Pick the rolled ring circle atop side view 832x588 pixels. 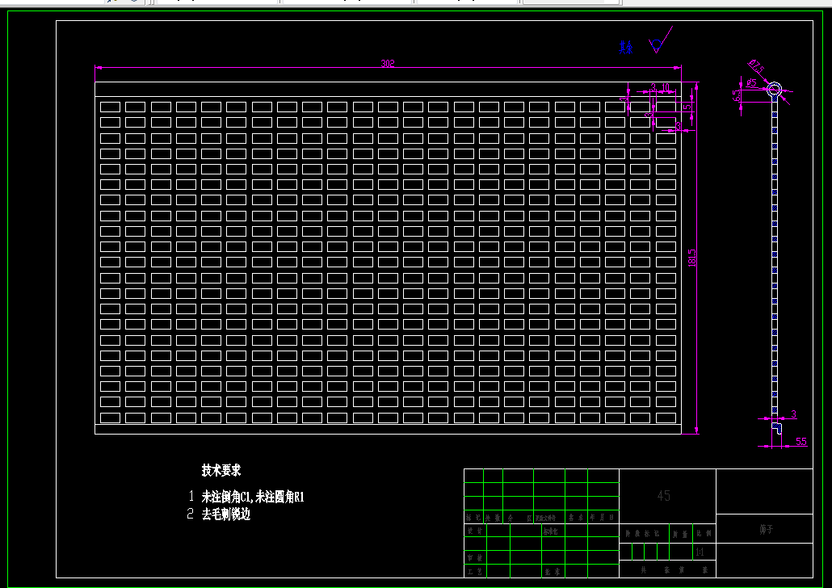774,89
